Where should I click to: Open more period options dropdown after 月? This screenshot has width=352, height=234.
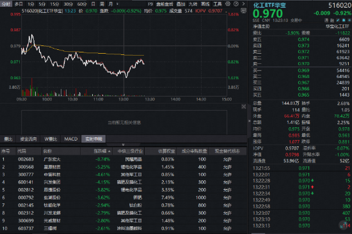117,4
